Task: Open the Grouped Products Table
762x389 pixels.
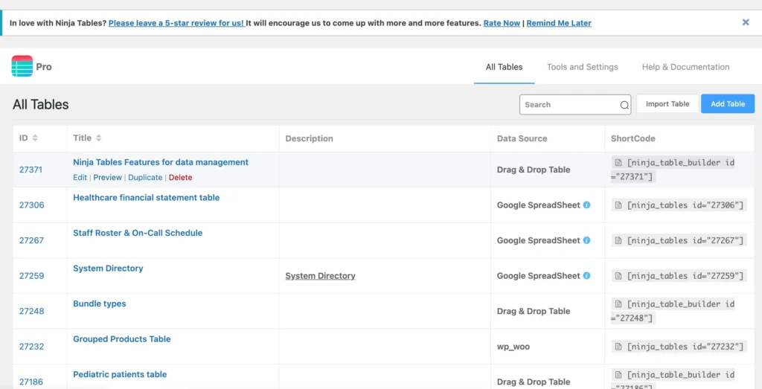Action: pyautogui.click(x=121, y=339)
